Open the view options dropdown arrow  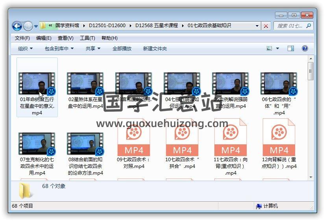[x=277, y=48]
